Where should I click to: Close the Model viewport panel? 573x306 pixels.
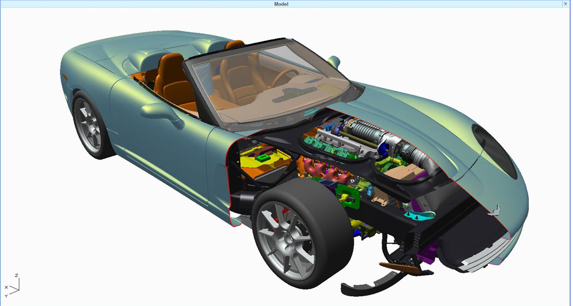pyautogui.click(x=566, y=4)
